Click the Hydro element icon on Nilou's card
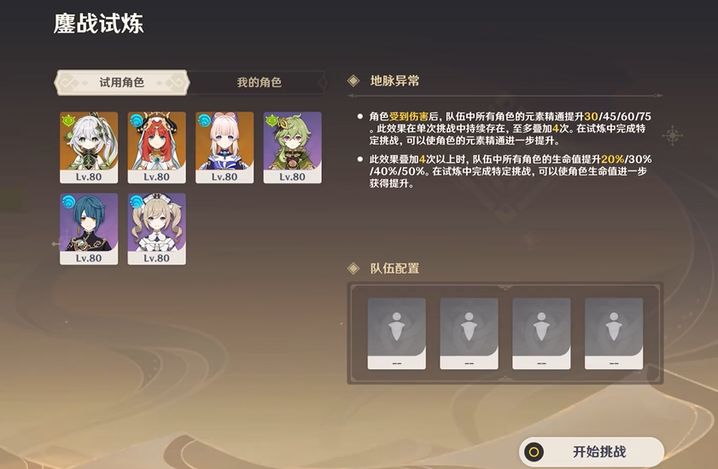Screen dimensions: 718x469 [137, 121]
